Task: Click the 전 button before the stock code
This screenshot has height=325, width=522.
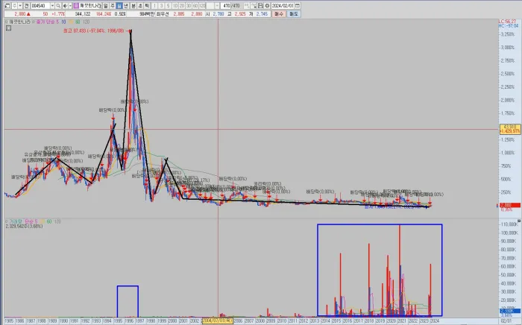Action: click(26, 6)
